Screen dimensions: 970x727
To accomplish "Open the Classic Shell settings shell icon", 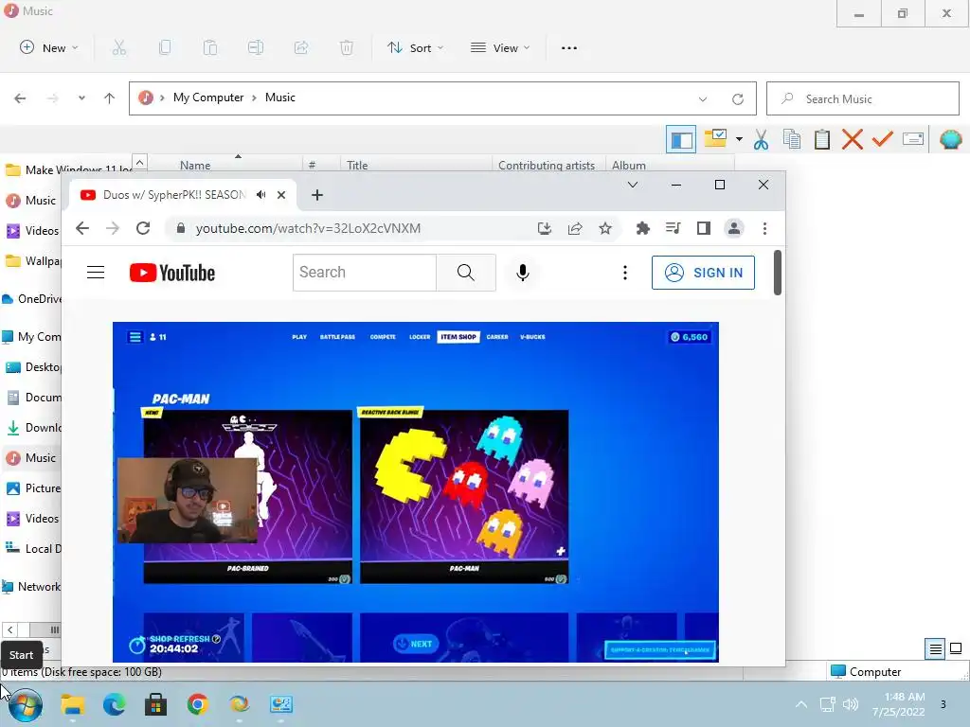I will pos(950,139).
